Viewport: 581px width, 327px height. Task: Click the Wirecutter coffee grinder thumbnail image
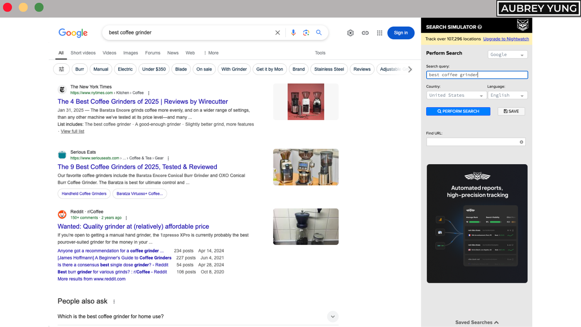tap(305, 102)
